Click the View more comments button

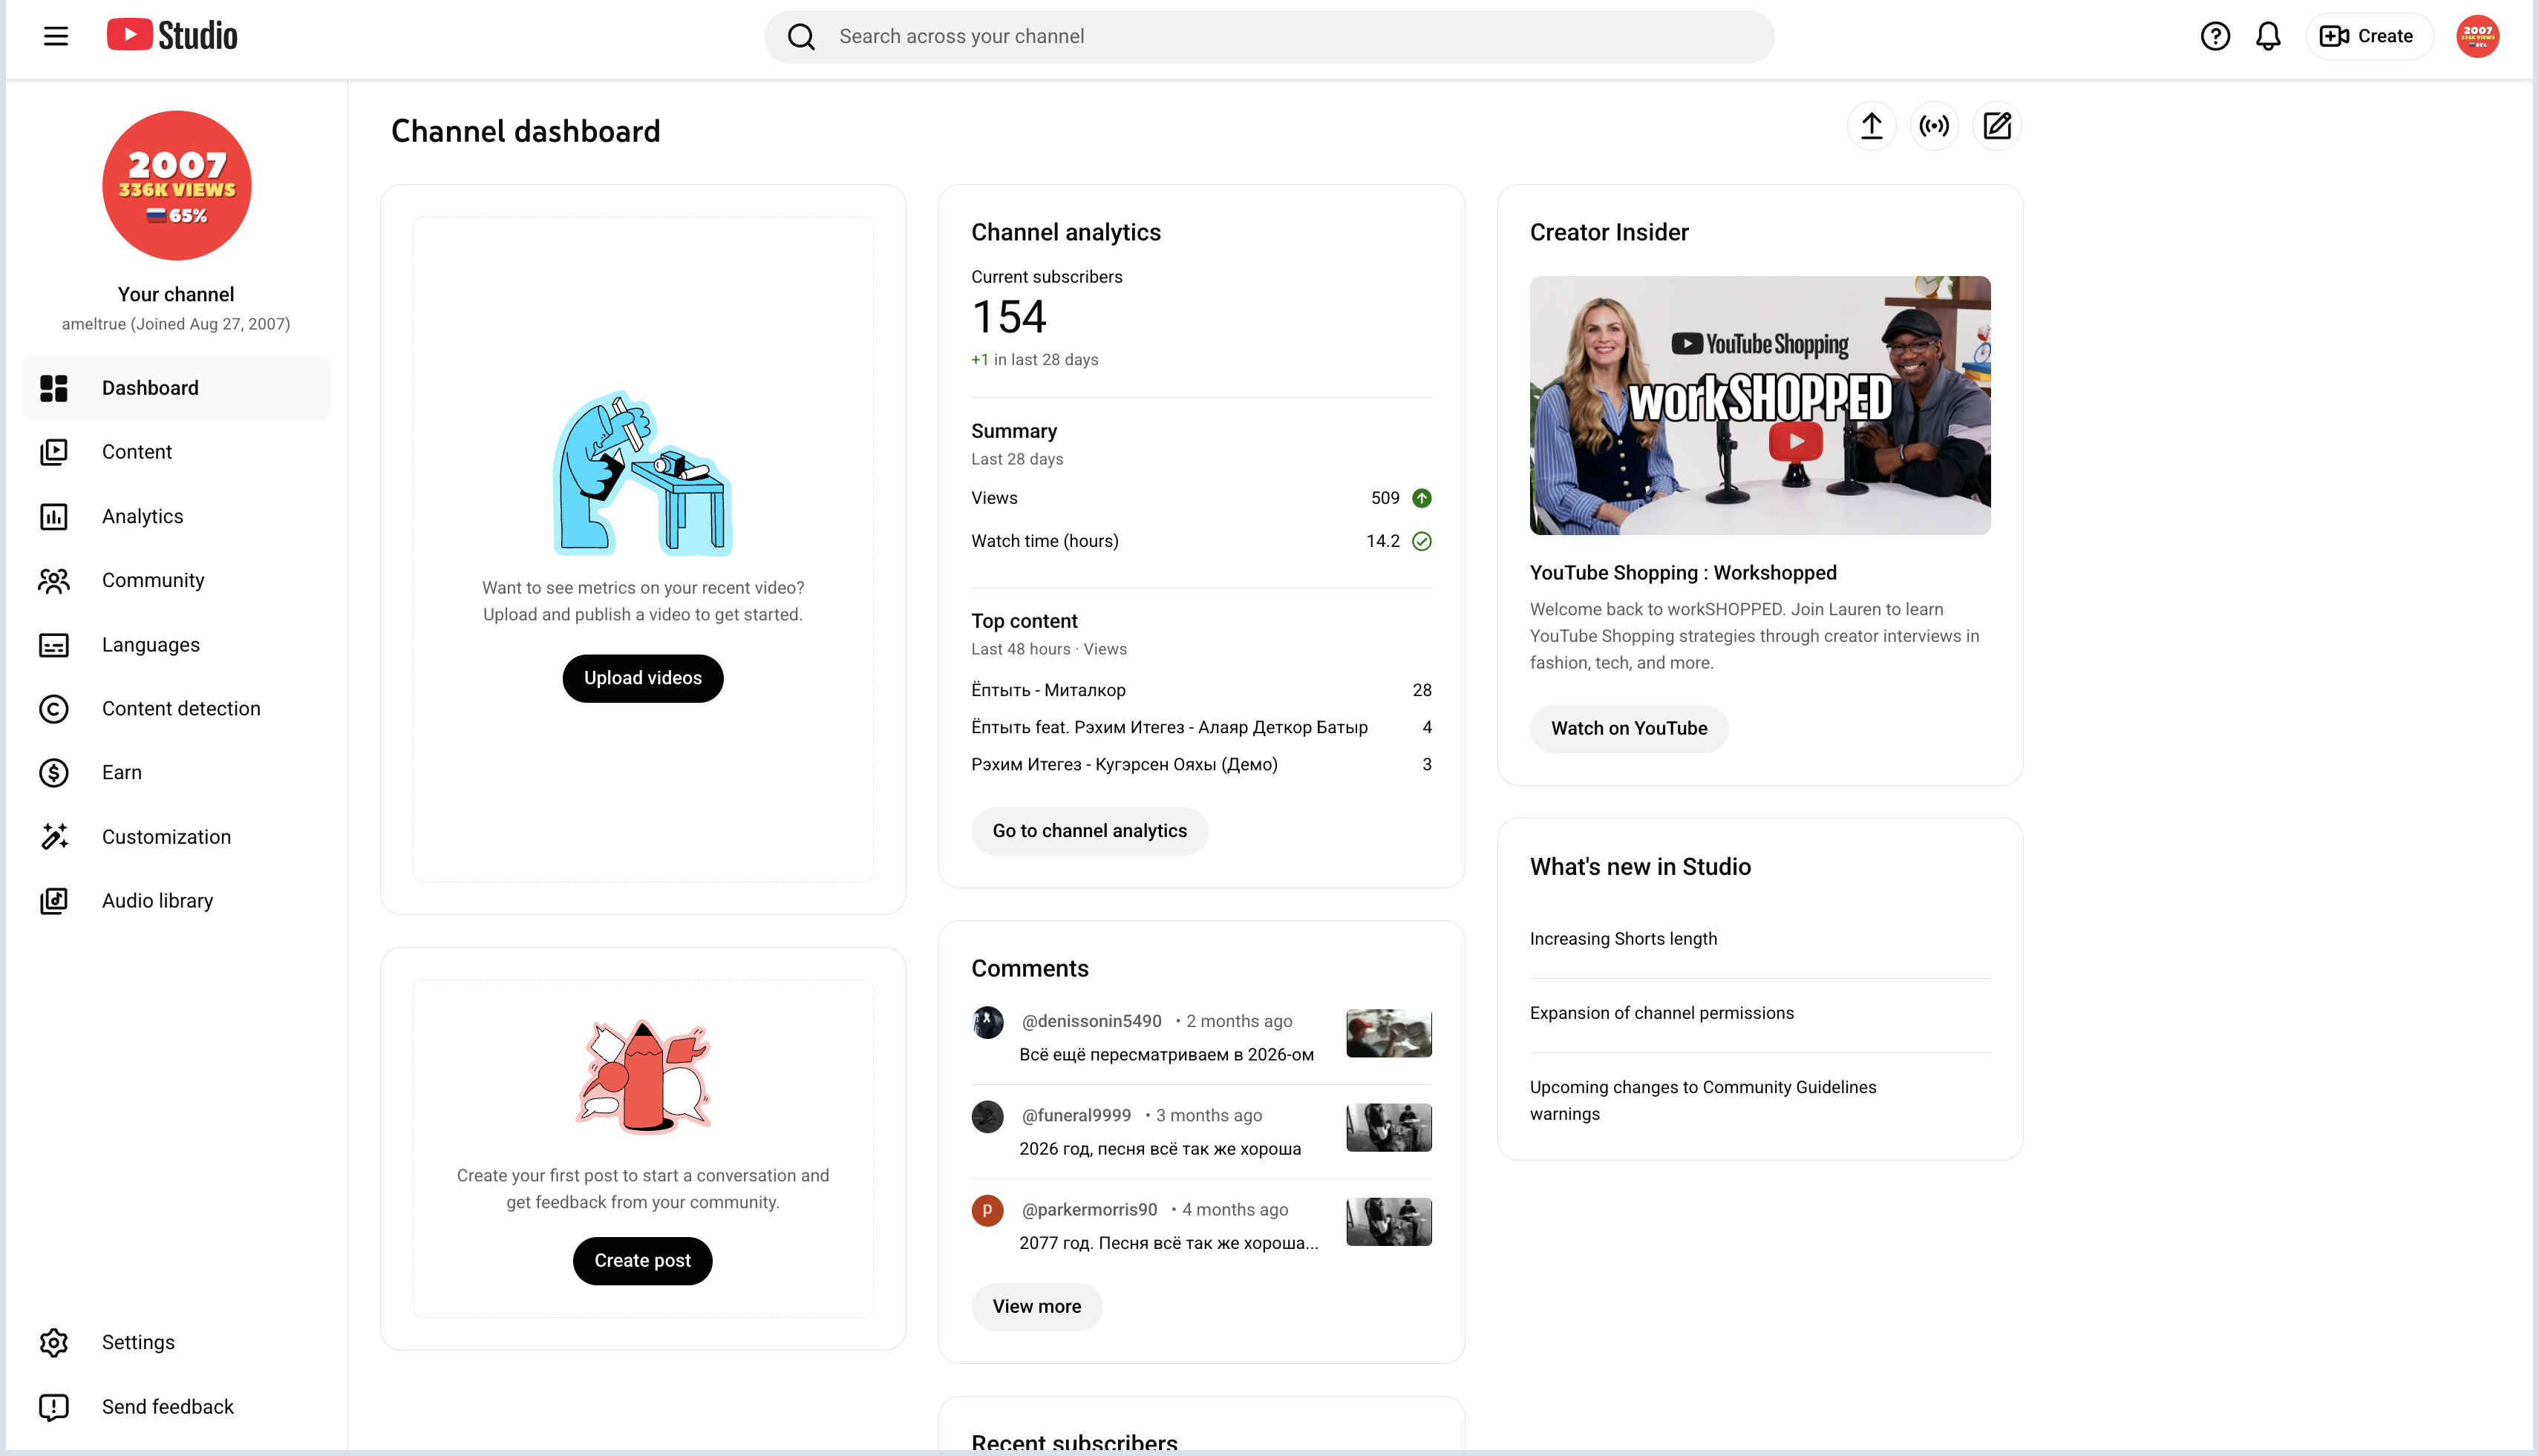pyautogui.click(x=1036, y=1307)
